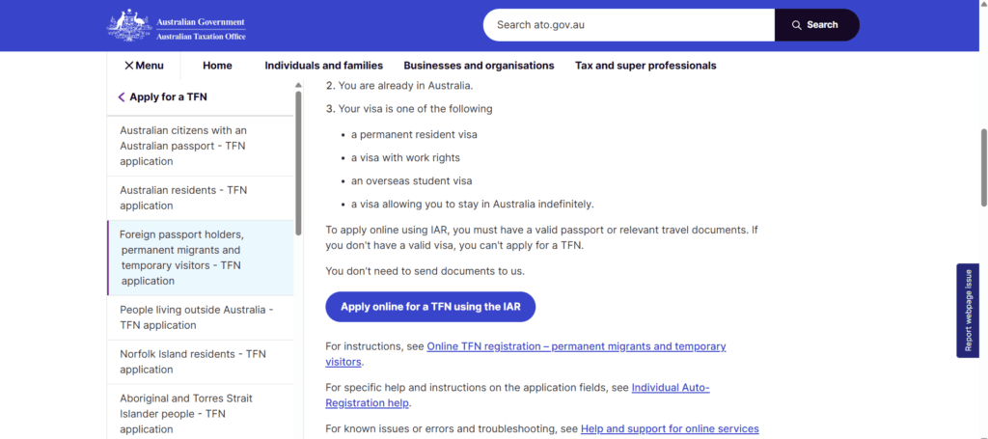
Task: Open the Home menu item
Action: pos(217,66)
